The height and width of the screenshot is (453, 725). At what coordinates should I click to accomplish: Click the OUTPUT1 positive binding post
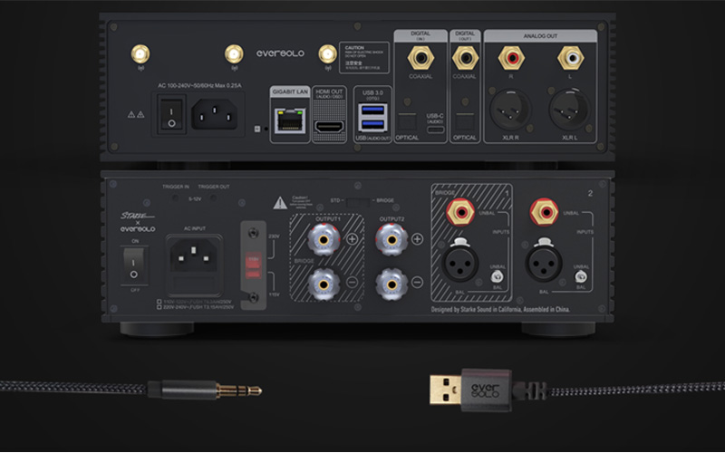click(324, 239)
